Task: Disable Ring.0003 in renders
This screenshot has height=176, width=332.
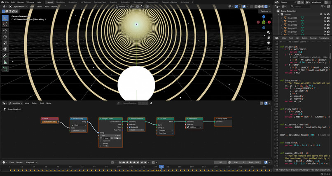Action: click(x=328, y=28)
